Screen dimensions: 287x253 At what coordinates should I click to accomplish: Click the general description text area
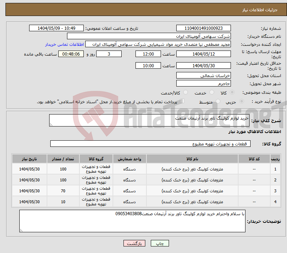tap(149, 120)
